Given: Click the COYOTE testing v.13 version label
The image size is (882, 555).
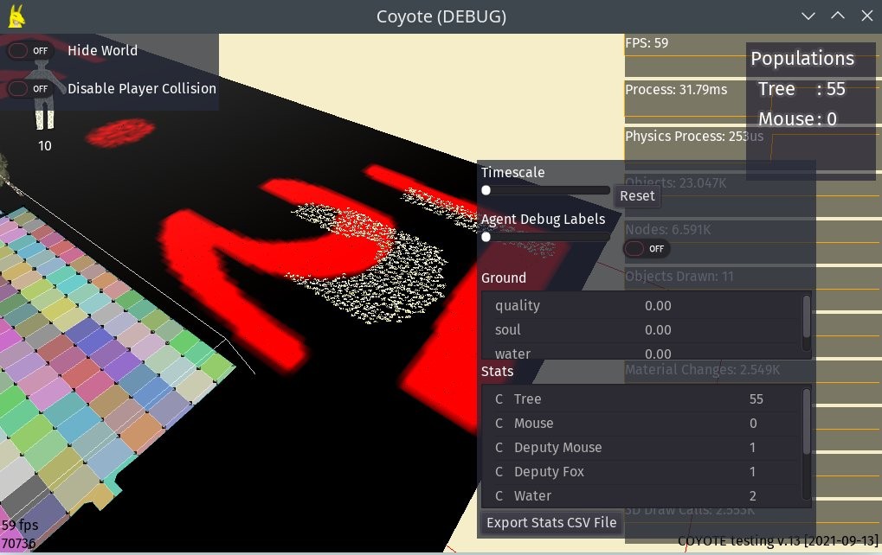Looking at the screenshot, I should click(778, 541).
